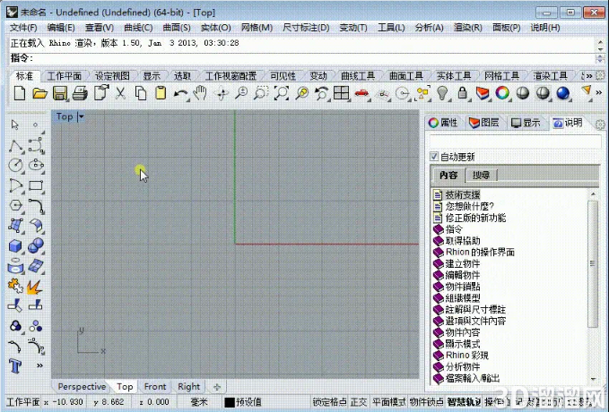Viewport: 609px width, 412px height.
Task: Click the blue render sphere icon
Action: point(562,93)
